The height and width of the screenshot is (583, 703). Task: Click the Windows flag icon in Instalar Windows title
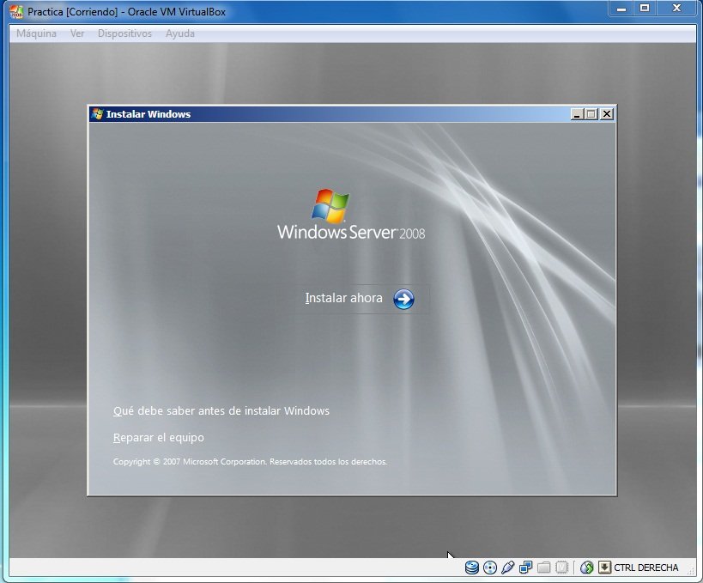pos(97,114)
